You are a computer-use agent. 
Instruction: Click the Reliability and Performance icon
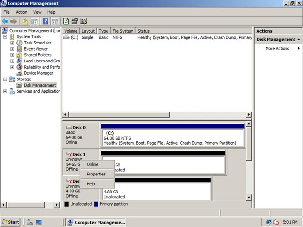click(19, 67)
